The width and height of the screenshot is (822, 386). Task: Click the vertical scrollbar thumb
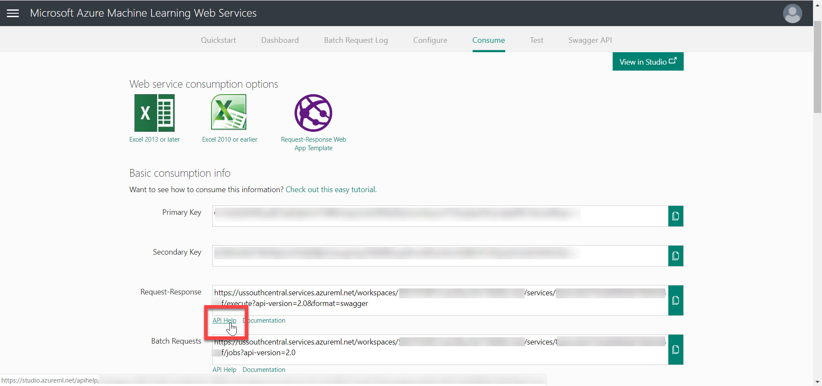817,66
